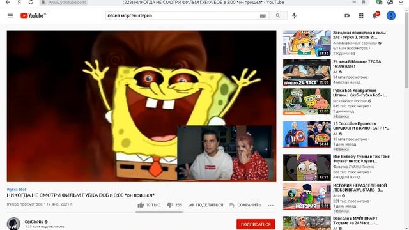The height and width of the screenshot is (230, 409).
Task: Click the www.youtube.com address field
Action: 67,3
